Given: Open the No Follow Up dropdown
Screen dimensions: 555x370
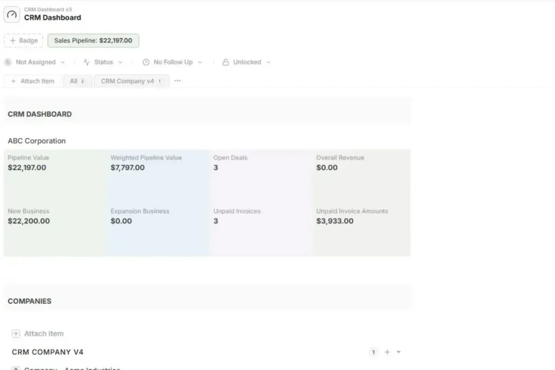Looking at the screenshot, I should [172, 62].
